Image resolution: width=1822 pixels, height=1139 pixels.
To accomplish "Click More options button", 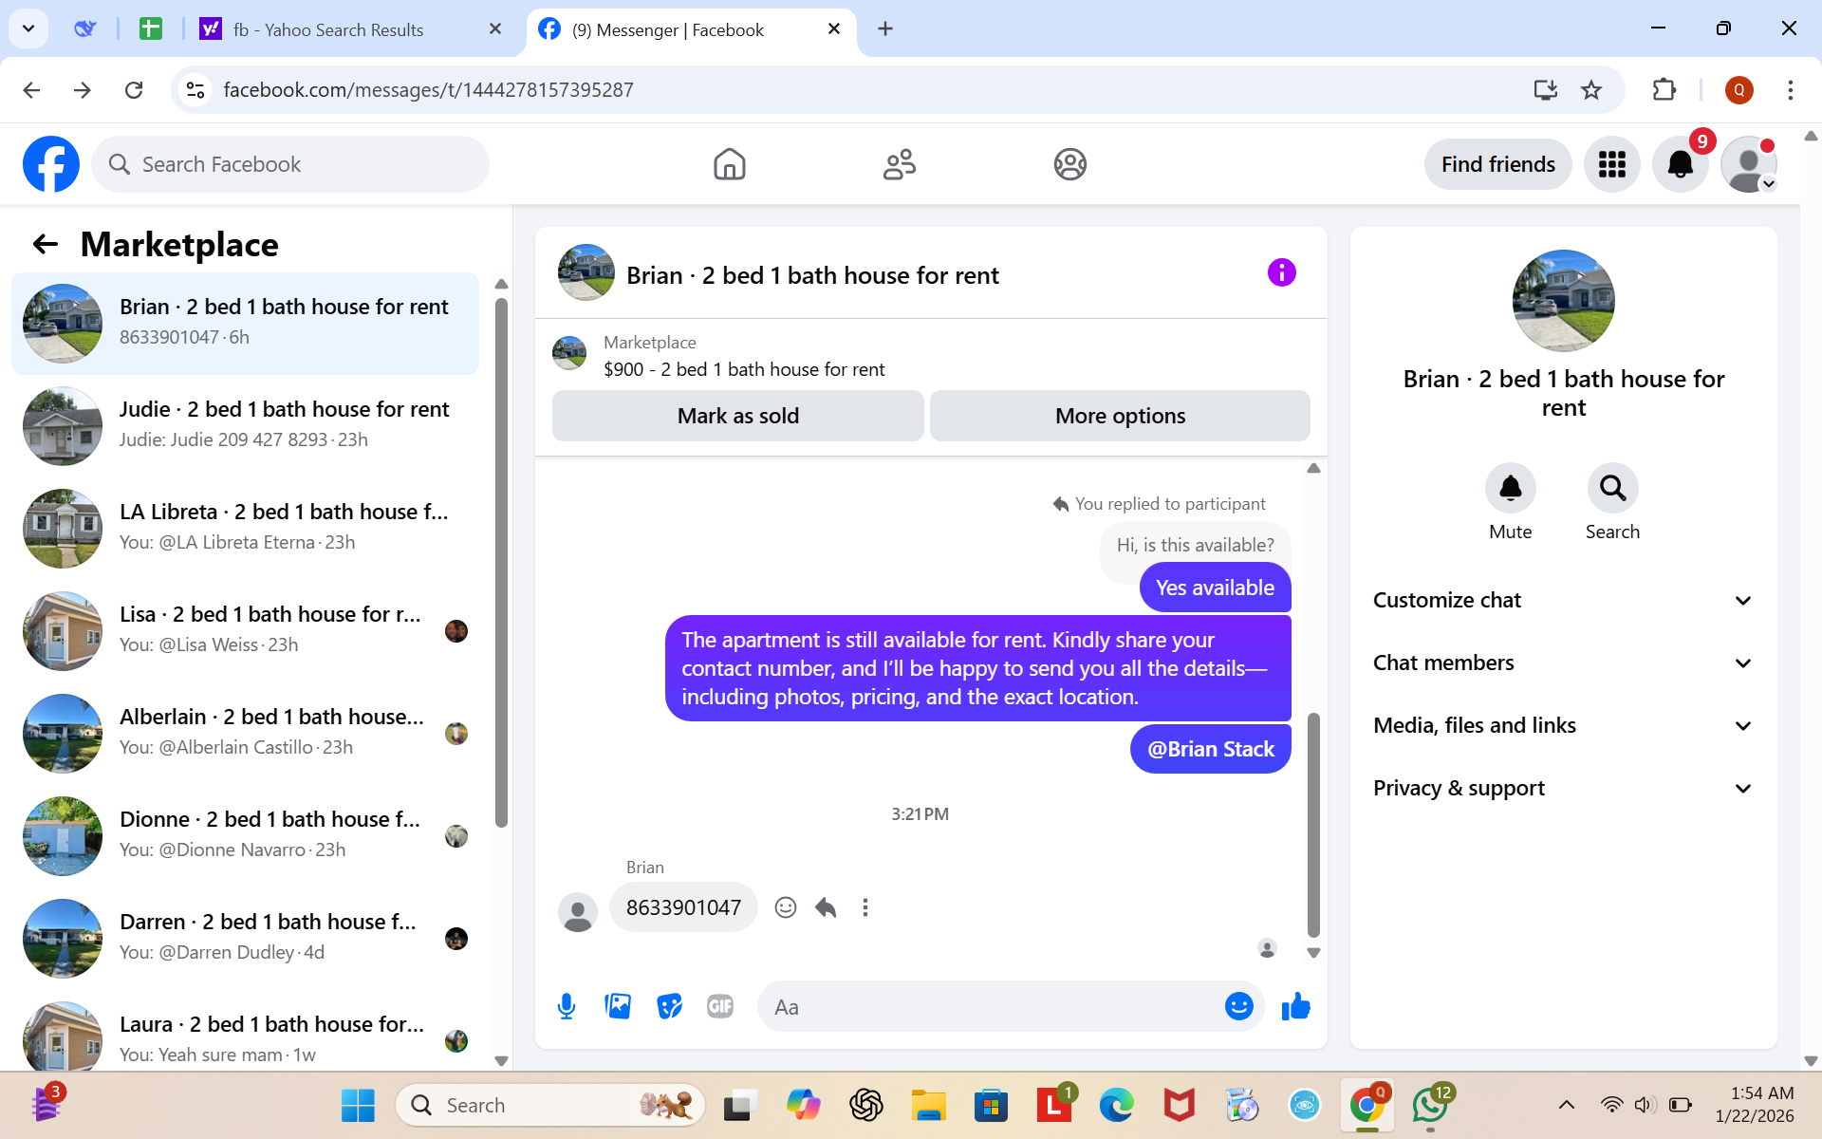I will pyautogui.click(x=1120, y=416).
